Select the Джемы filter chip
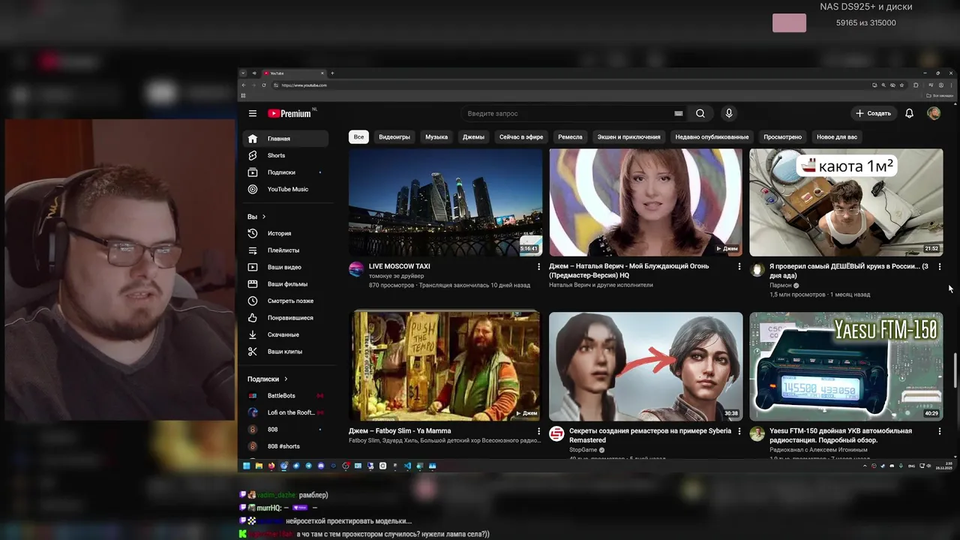This screenshot has width=960, height=540. tap(473, 136)
